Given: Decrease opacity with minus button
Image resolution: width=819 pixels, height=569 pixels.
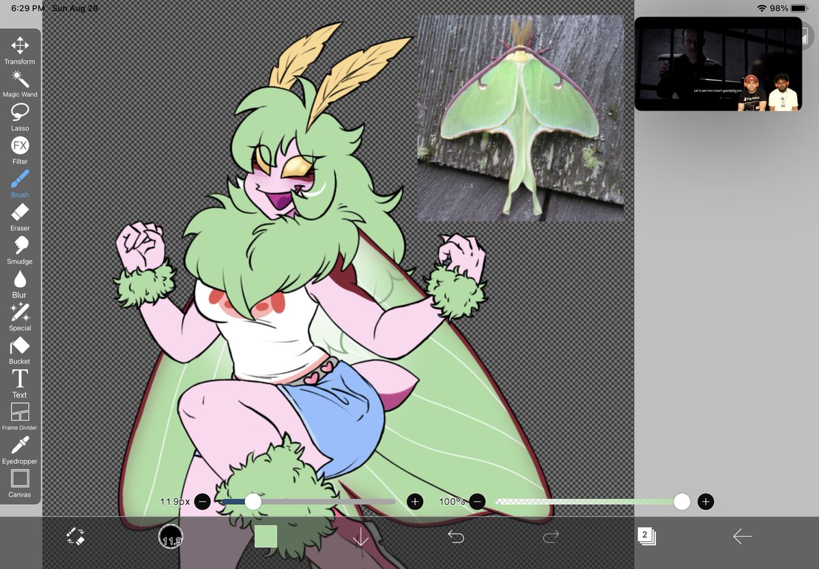Looking at the screenshot, I should pyautogui.click(x=478, y=501).
